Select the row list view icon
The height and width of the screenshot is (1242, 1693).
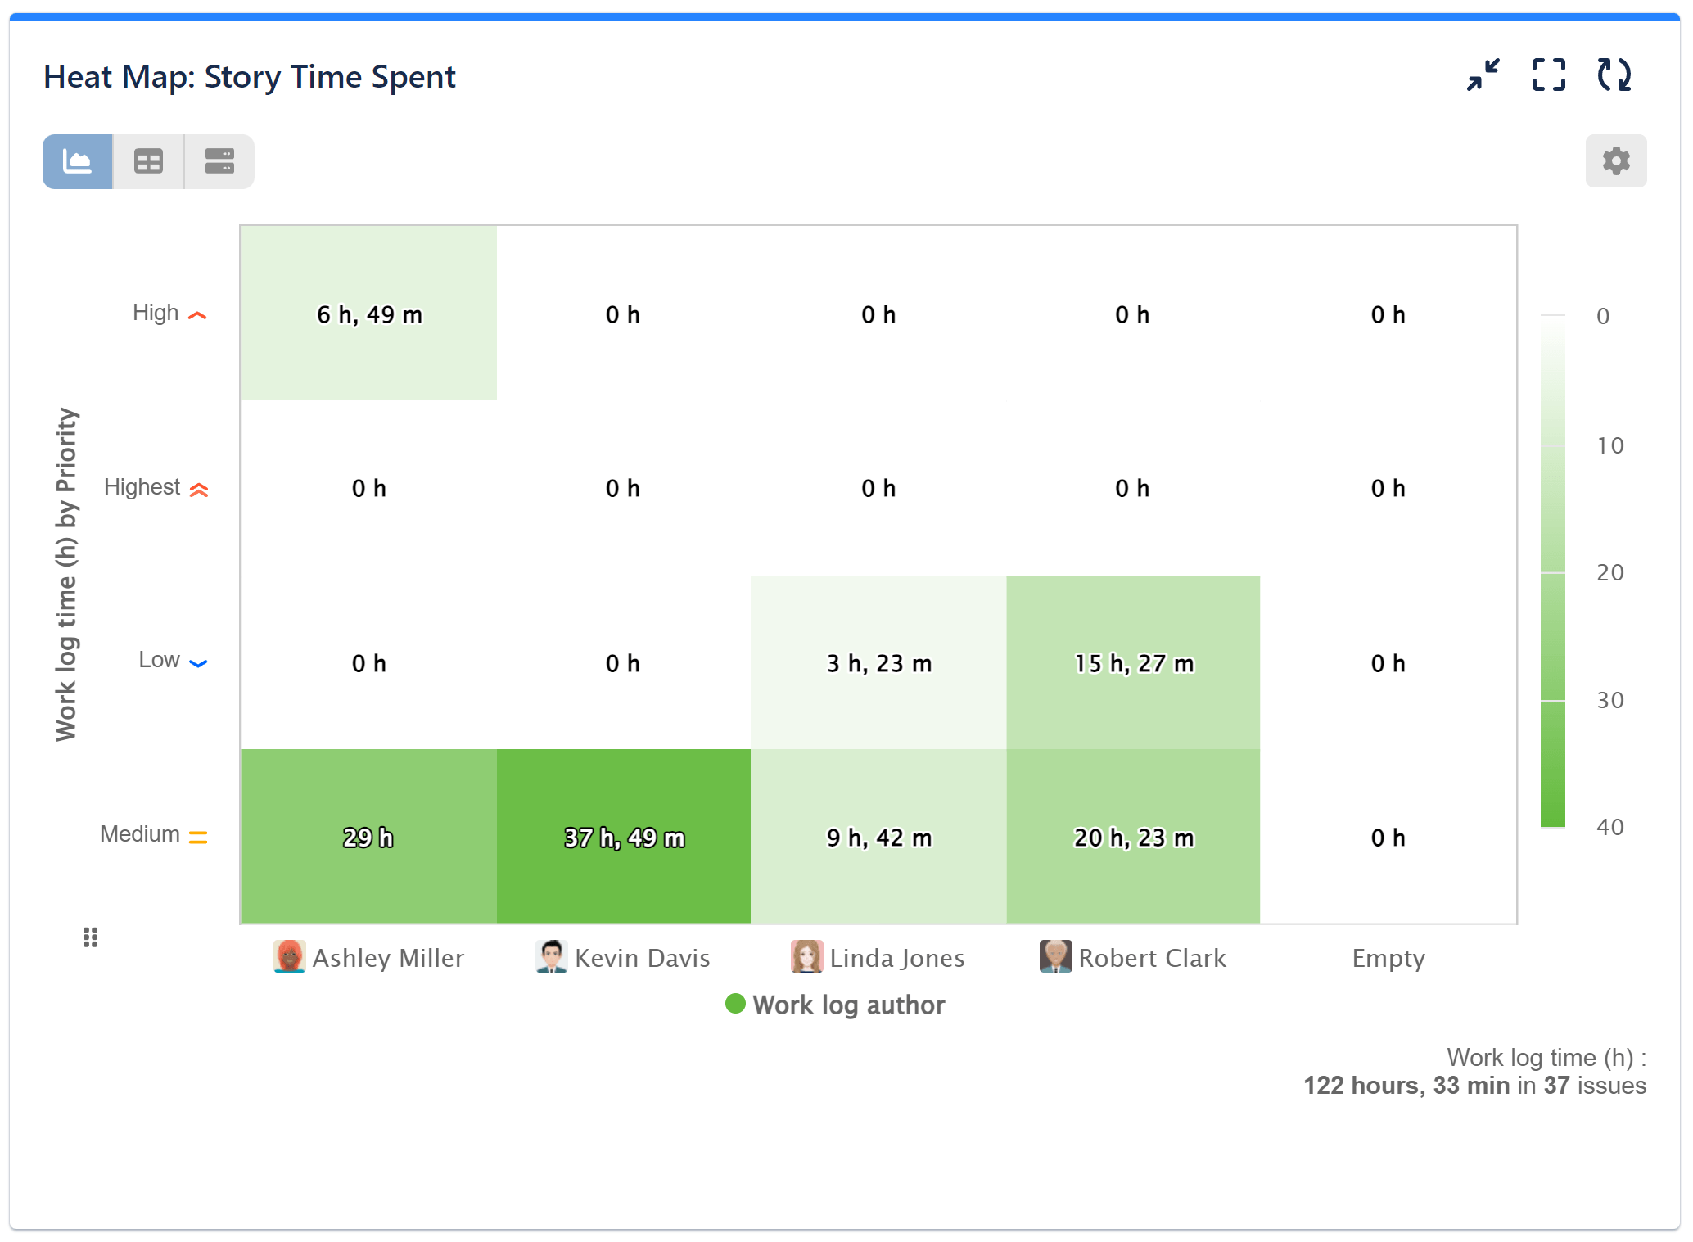[x=218, y=161]
